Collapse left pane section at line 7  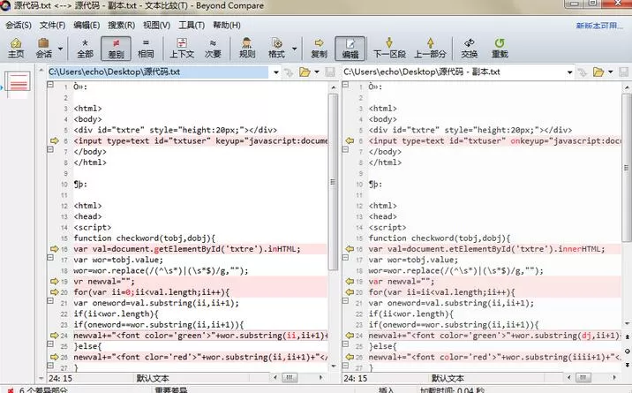[50, 149]
